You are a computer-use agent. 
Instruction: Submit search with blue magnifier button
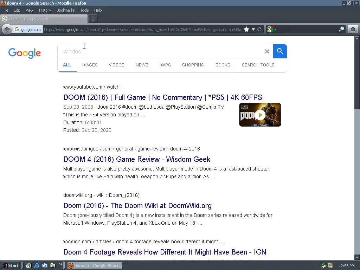(280, 51)
